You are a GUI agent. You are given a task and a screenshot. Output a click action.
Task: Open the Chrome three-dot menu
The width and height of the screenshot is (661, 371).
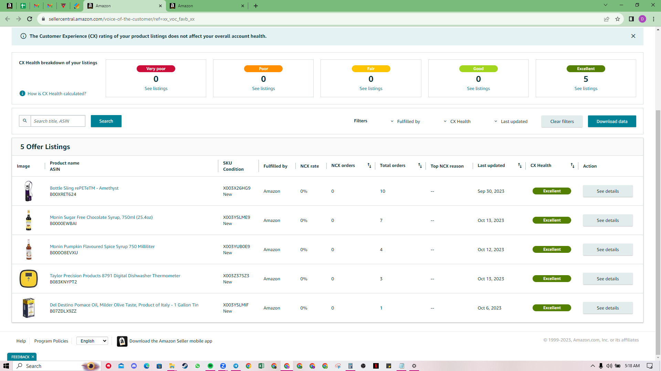coord(653,19)
